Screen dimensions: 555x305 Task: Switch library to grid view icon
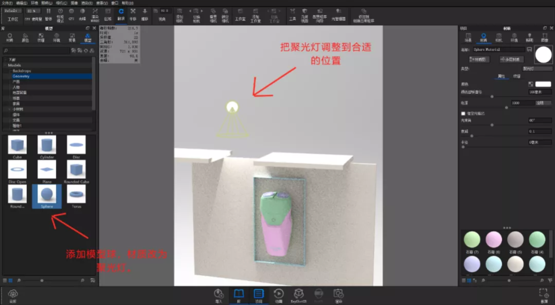click(x=10, y=280)
